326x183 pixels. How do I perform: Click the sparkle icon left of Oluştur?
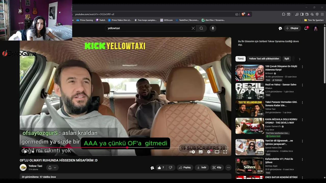(280, 28)
